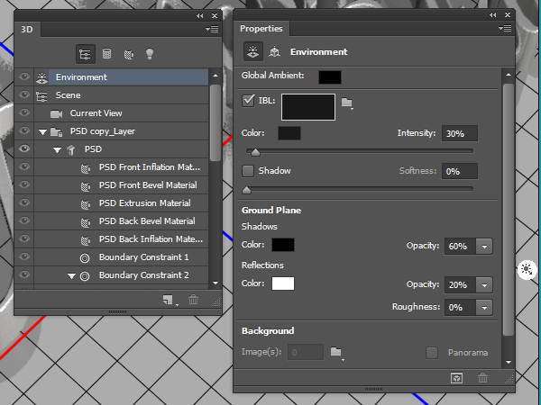Click the add new light icon in 3D panel
This screenshot has width=541, height=405.
coord(168,300)
